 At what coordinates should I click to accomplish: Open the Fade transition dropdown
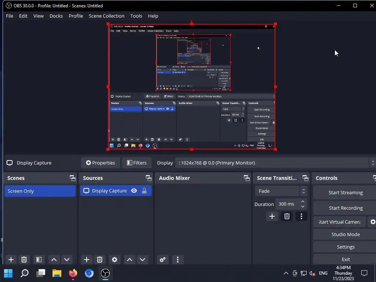coord(281,191)
